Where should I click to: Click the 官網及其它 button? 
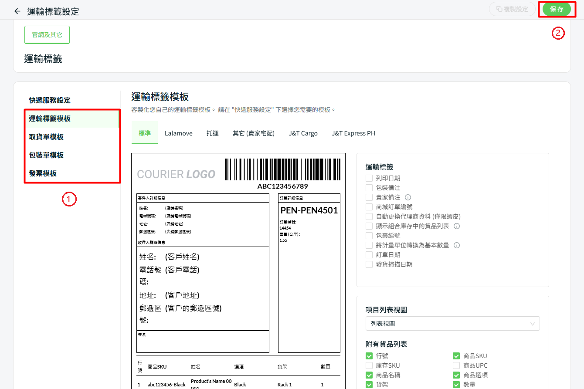pyautogui.click(x=47, y=35)
